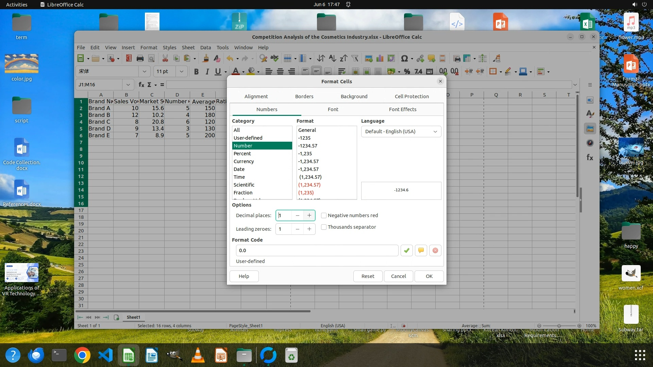Image resolution: width=653 pixels, height=367 pixels.
Task: Click the status bar zoom slider
Action: tap(559, 326)
